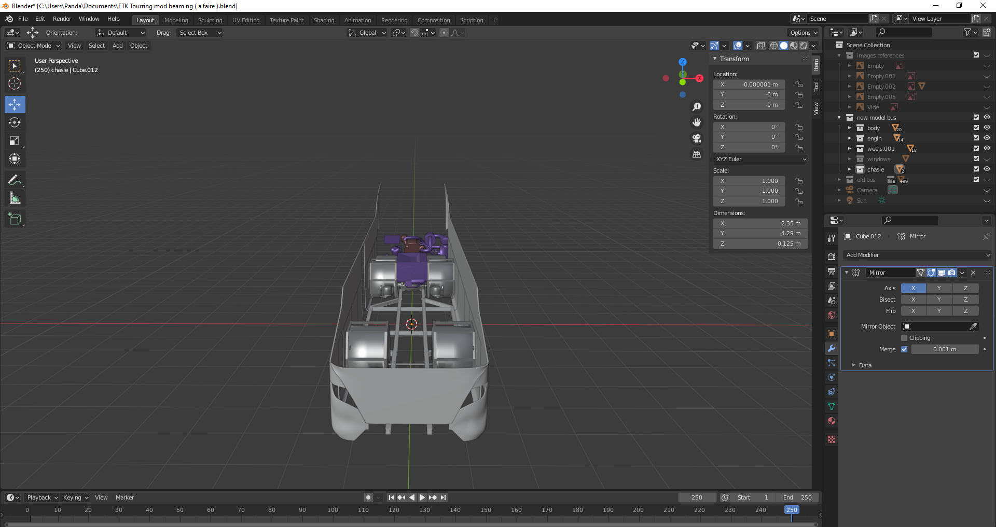
Task: Open World properties globe icon
Action: (832, 315)
